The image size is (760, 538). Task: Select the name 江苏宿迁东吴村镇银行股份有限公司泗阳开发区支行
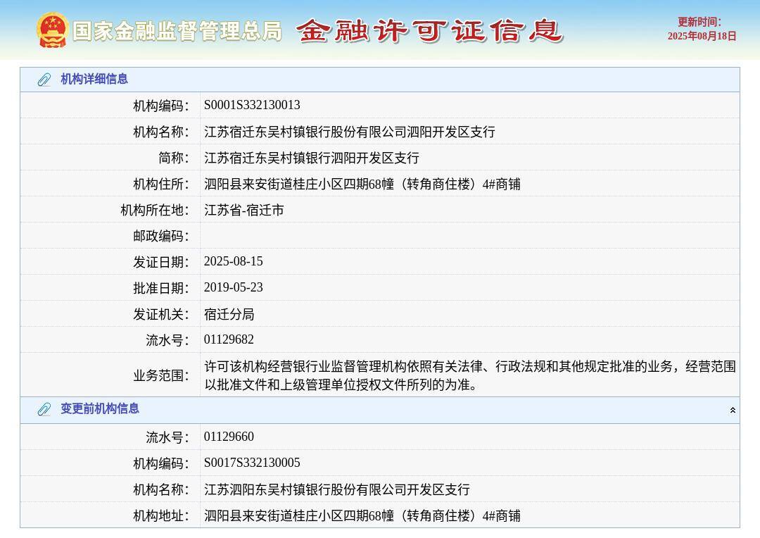pyautogui.click(x=350, y=132)
